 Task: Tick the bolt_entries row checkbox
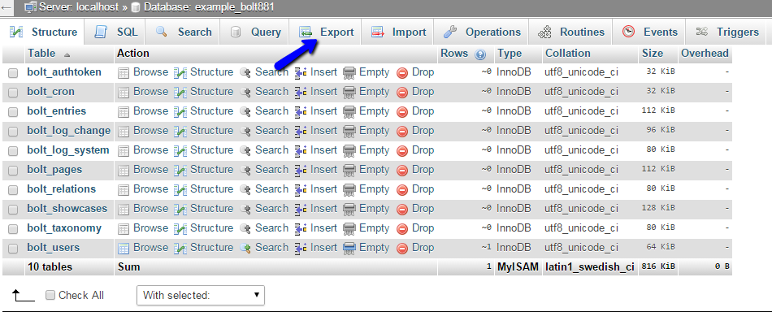(13, 111)
